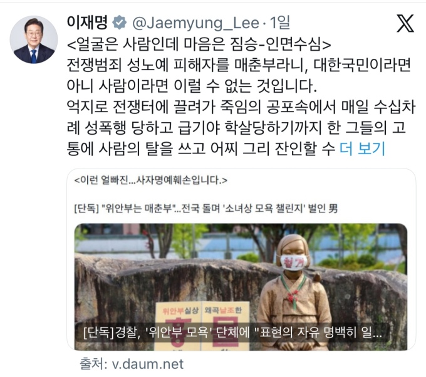Open the 1일 timestamp link
Viewport: 426px width, 377px height.
point(280,23)
